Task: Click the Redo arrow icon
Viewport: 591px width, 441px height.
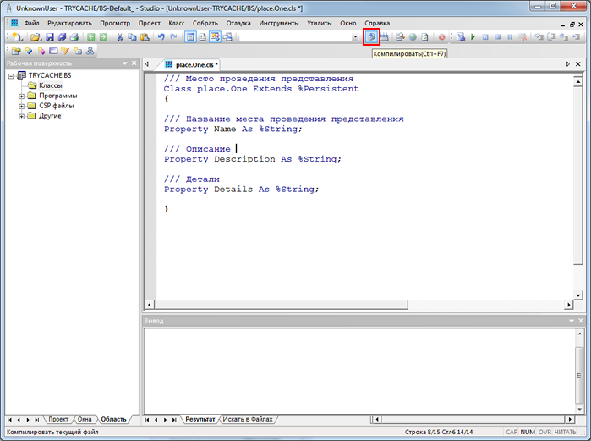Action: tap(173, 37)
